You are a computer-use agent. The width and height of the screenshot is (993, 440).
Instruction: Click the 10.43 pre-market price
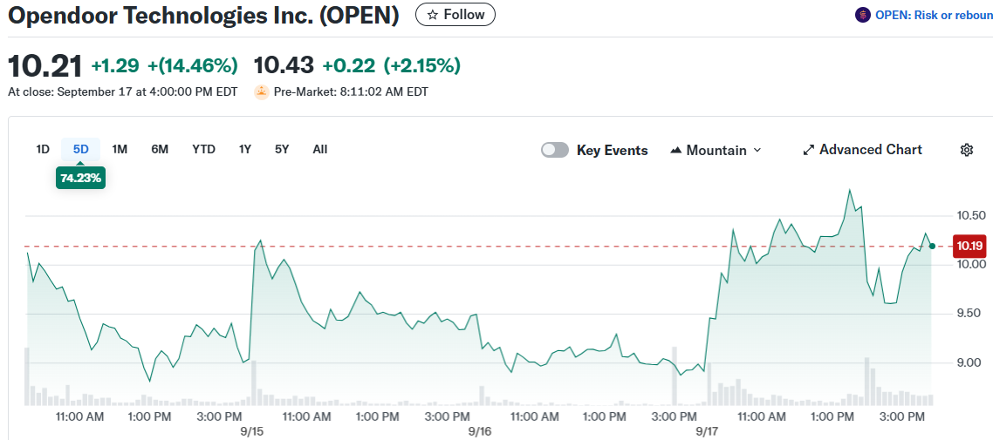[x=284, y=65]
